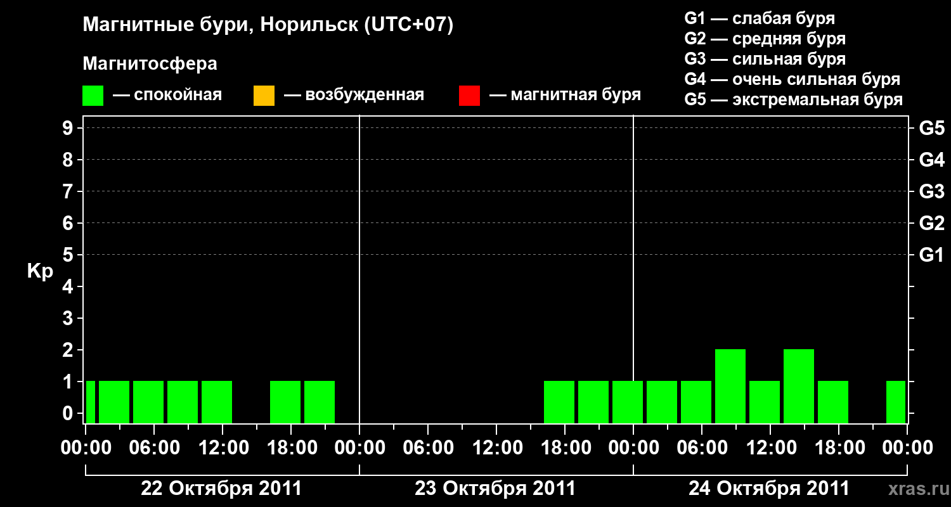Click the '18:00' time label above 24 Октября

(x=839, y=447)
